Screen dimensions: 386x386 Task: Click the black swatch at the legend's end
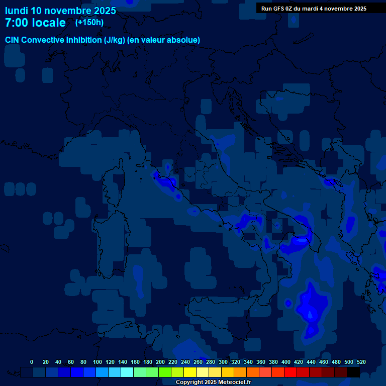[353, 372]
